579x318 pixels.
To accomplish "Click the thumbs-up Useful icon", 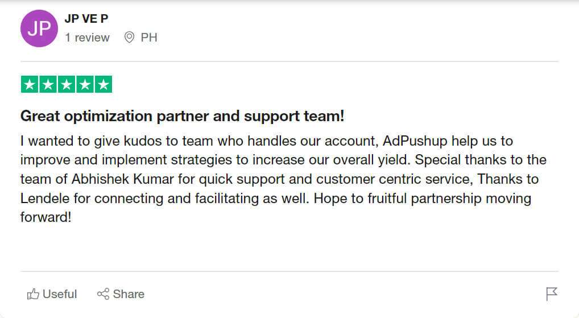I will pyautogui.click(x=33, y=294).
